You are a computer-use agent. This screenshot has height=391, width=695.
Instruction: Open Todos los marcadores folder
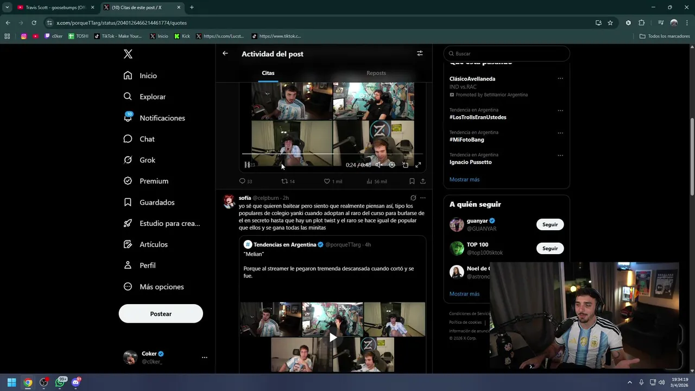coord(665,36)
